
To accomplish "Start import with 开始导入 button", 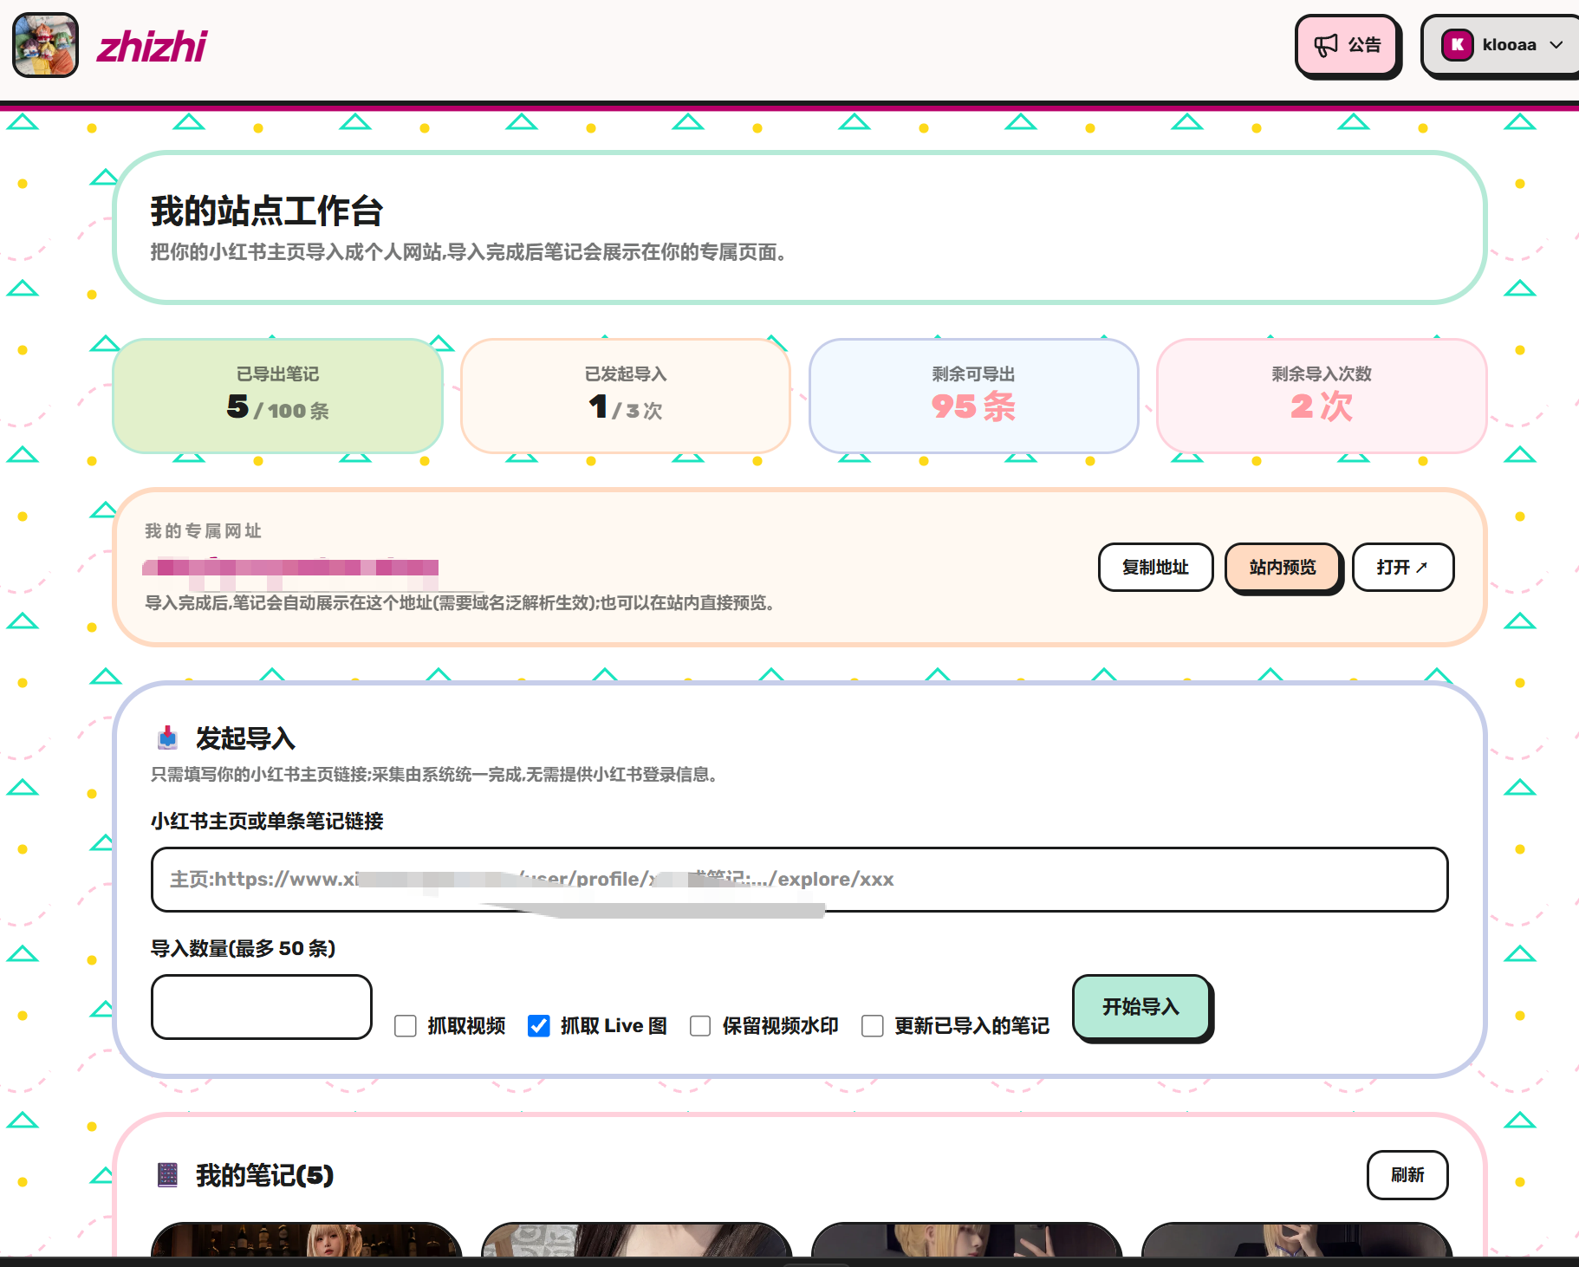I will [x=1141, y=1007].
